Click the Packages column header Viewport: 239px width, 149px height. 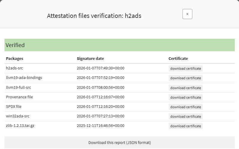coord(15,59)
